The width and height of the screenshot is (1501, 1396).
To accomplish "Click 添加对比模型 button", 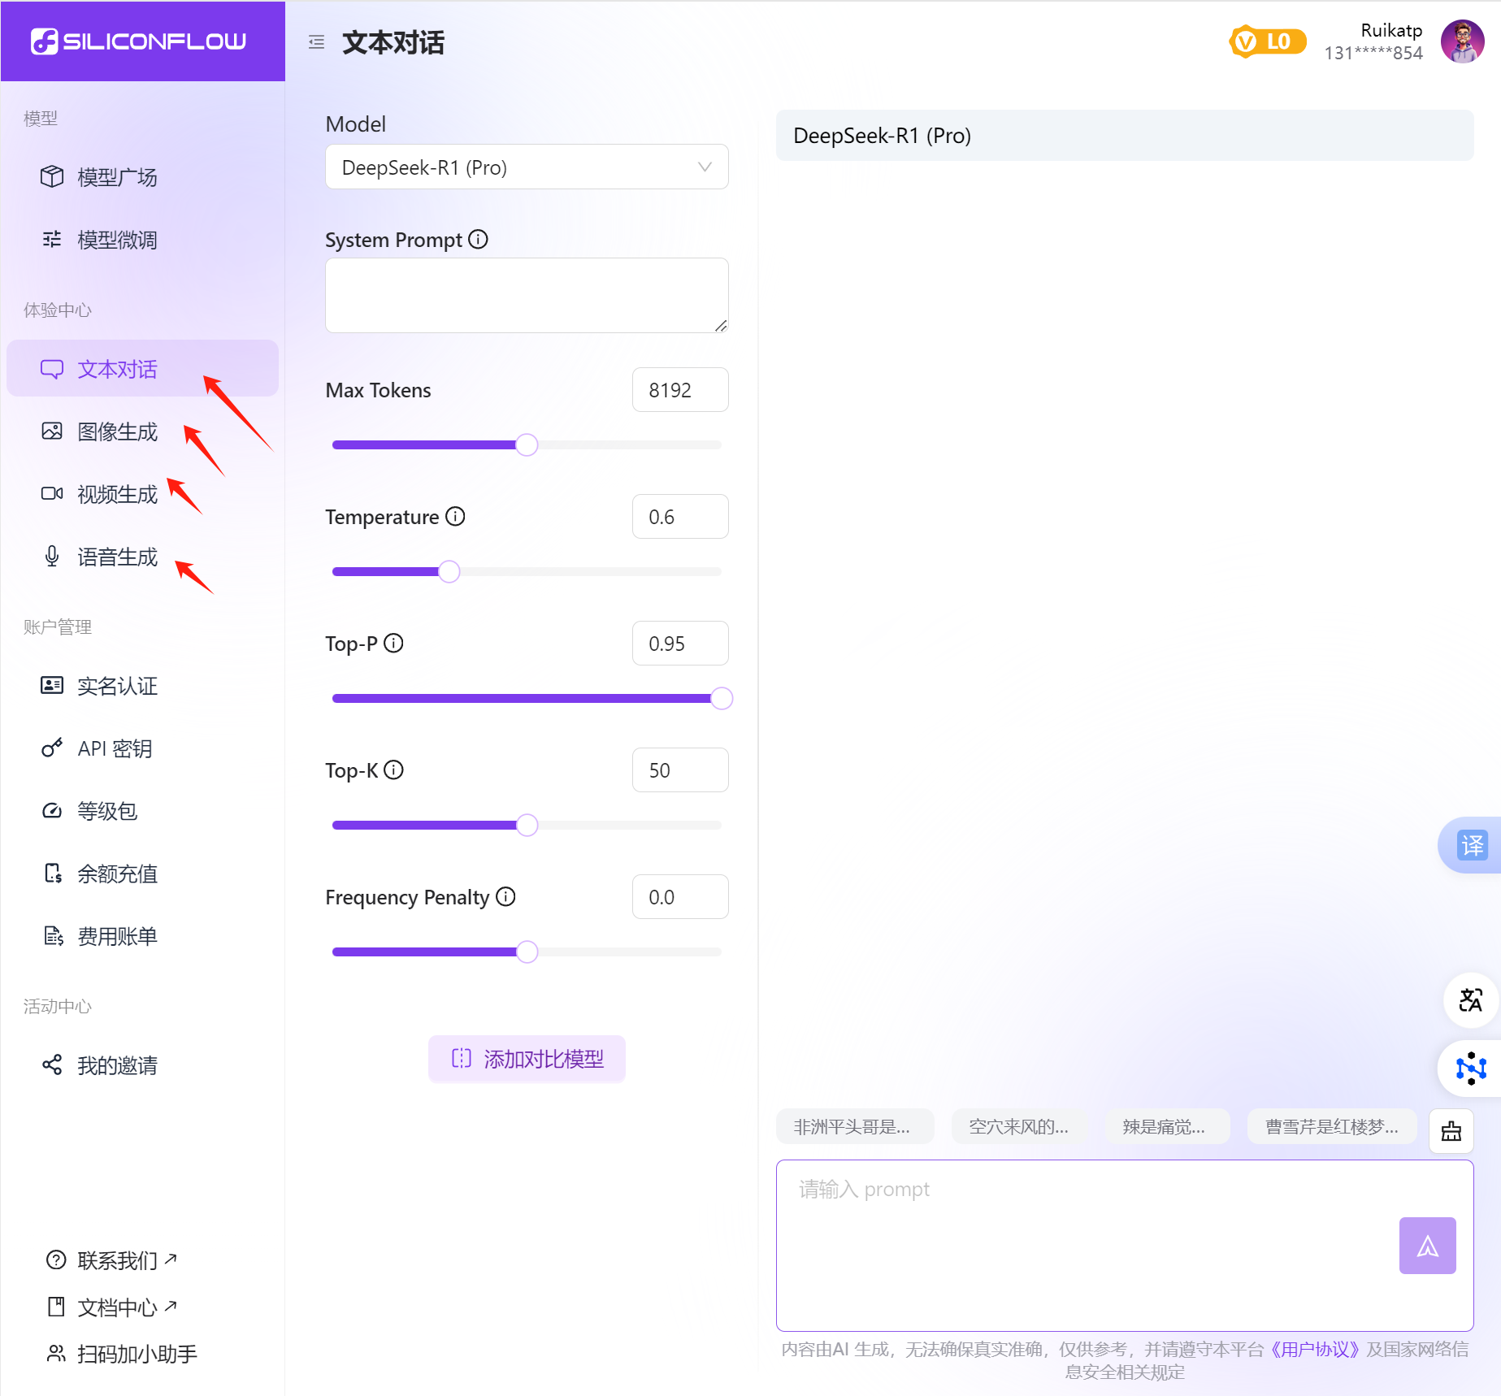I will [527, 1059].
